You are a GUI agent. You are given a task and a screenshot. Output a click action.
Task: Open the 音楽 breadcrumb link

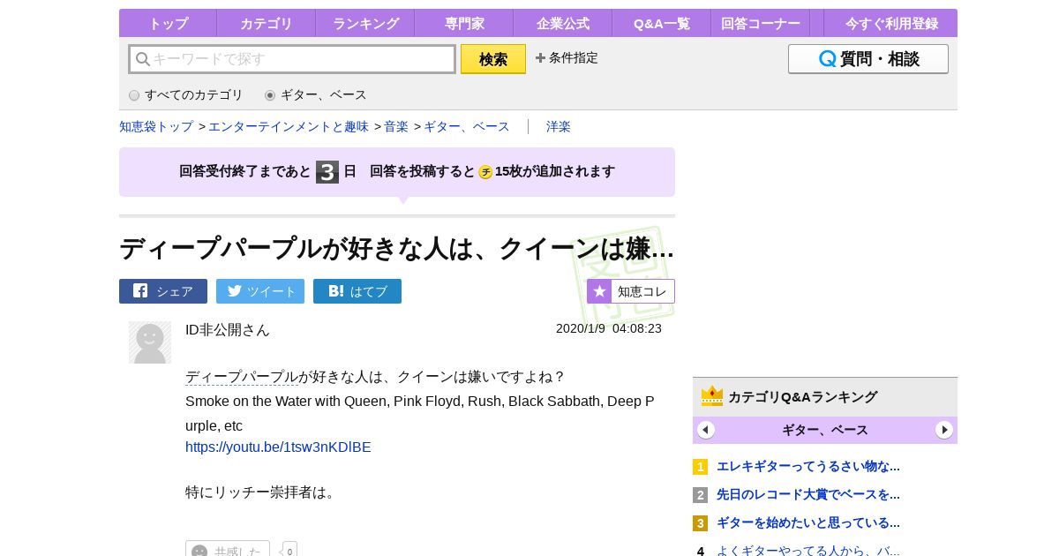[396, 126]
